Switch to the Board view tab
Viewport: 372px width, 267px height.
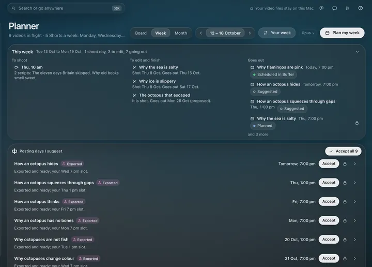tap(141, 33)
